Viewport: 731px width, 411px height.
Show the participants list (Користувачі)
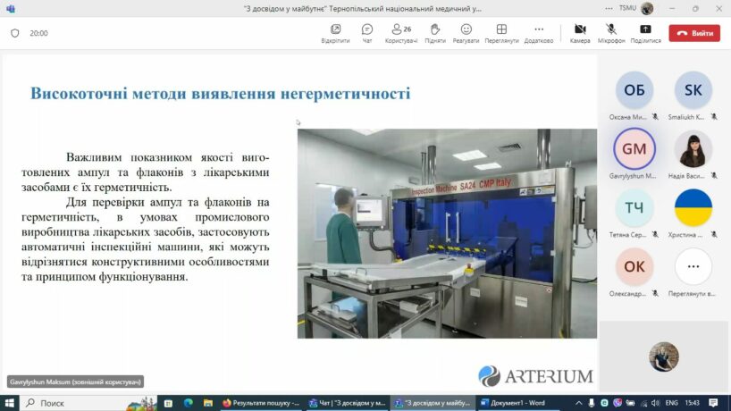pyautogui.click(x=401, y=33)
